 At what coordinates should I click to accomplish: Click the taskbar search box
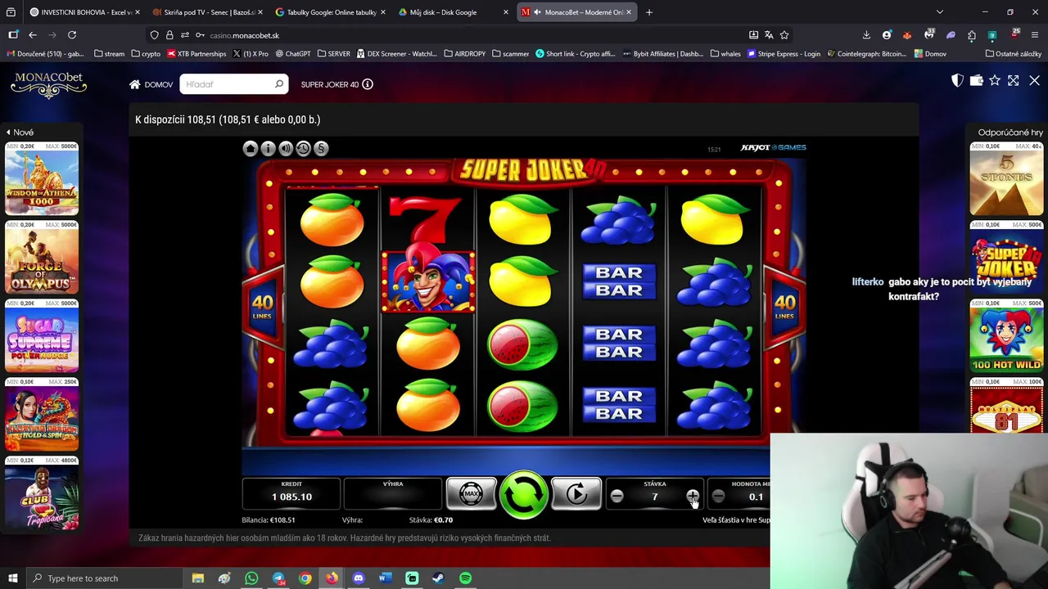pos(104,578)
